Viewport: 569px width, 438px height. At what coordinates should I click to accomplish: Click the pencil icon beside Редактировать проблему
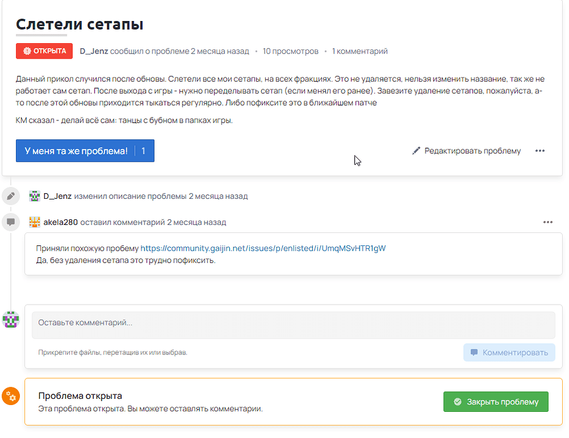[417, 151]
